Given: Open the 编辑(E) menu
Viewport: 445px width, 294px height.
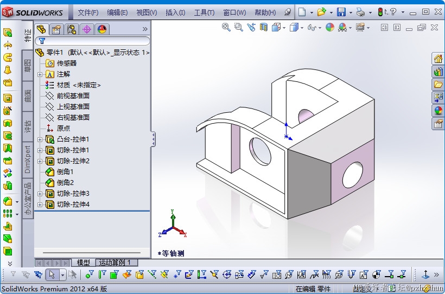Looking at the screenshot, I should click(117, 12).
